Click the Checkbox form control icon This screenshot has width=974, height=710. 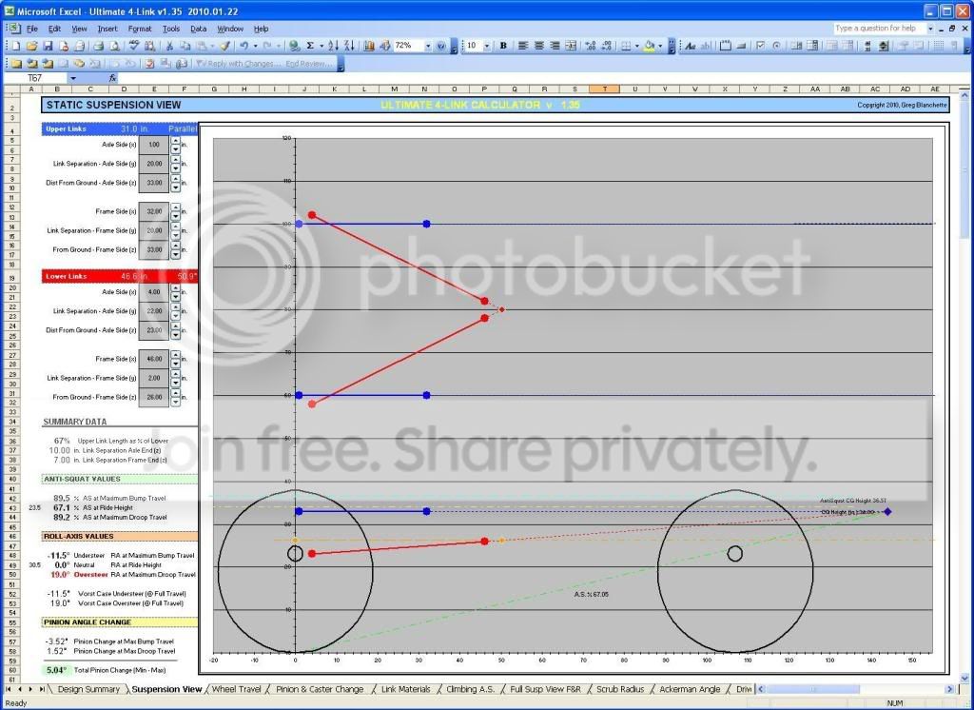[x=760, y=46]
